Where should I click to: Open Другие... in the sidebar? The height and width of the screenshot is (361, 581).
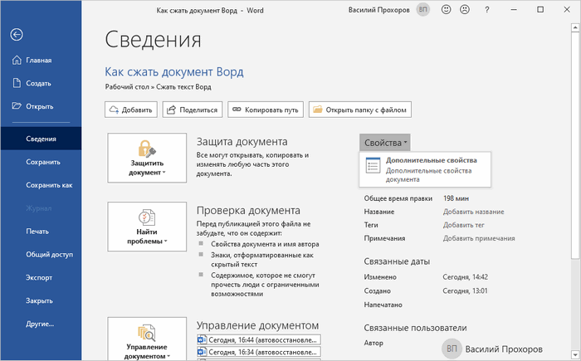(x=41, y=324)
